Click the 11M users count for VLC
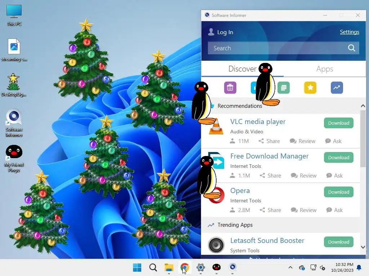This screenshot has width=369, height=276. (x=239, y=141)
